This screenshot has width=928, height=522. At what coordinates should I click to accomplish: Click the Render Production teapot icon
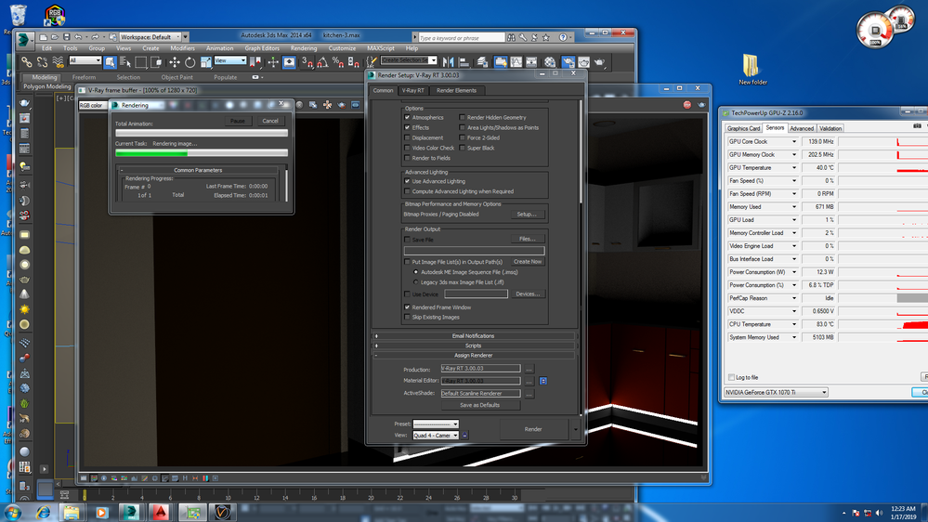coord(599,61)
